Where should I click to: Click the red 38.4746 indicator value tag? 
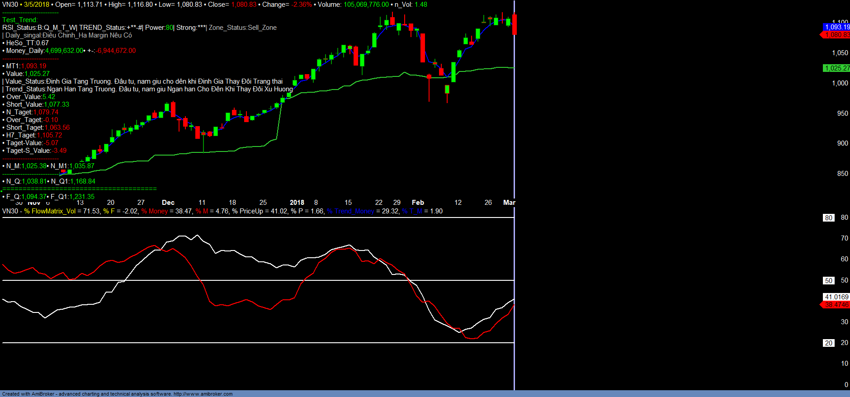tap(836, 305)
